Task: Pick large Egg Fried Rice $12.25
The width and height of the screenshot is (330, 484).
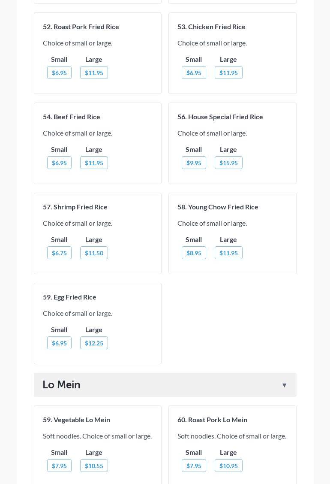Action: (94, 343)
